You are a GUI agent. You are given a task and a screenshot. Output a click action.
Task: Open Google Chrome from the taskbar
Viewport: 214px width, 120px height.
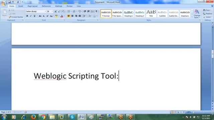click(43, 117)
